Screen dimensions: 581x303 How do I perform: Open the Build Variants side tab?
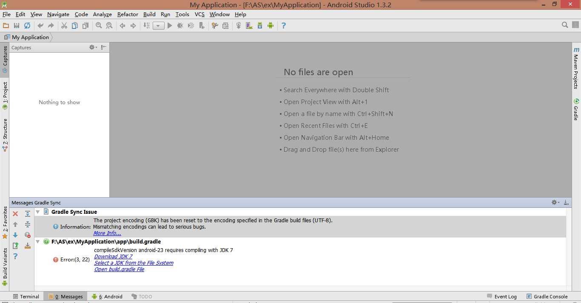tap(5, 267)
